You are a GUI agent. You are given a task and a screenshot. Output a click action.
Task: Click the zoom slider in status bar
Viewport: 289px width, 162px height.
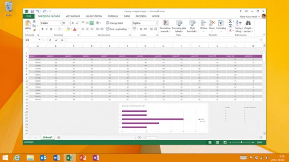241,142
